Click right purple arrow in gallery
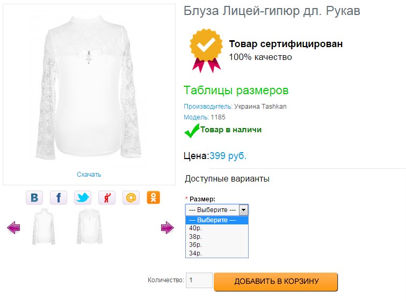Screen dimensions: 406x301 (x=167, y=228)
